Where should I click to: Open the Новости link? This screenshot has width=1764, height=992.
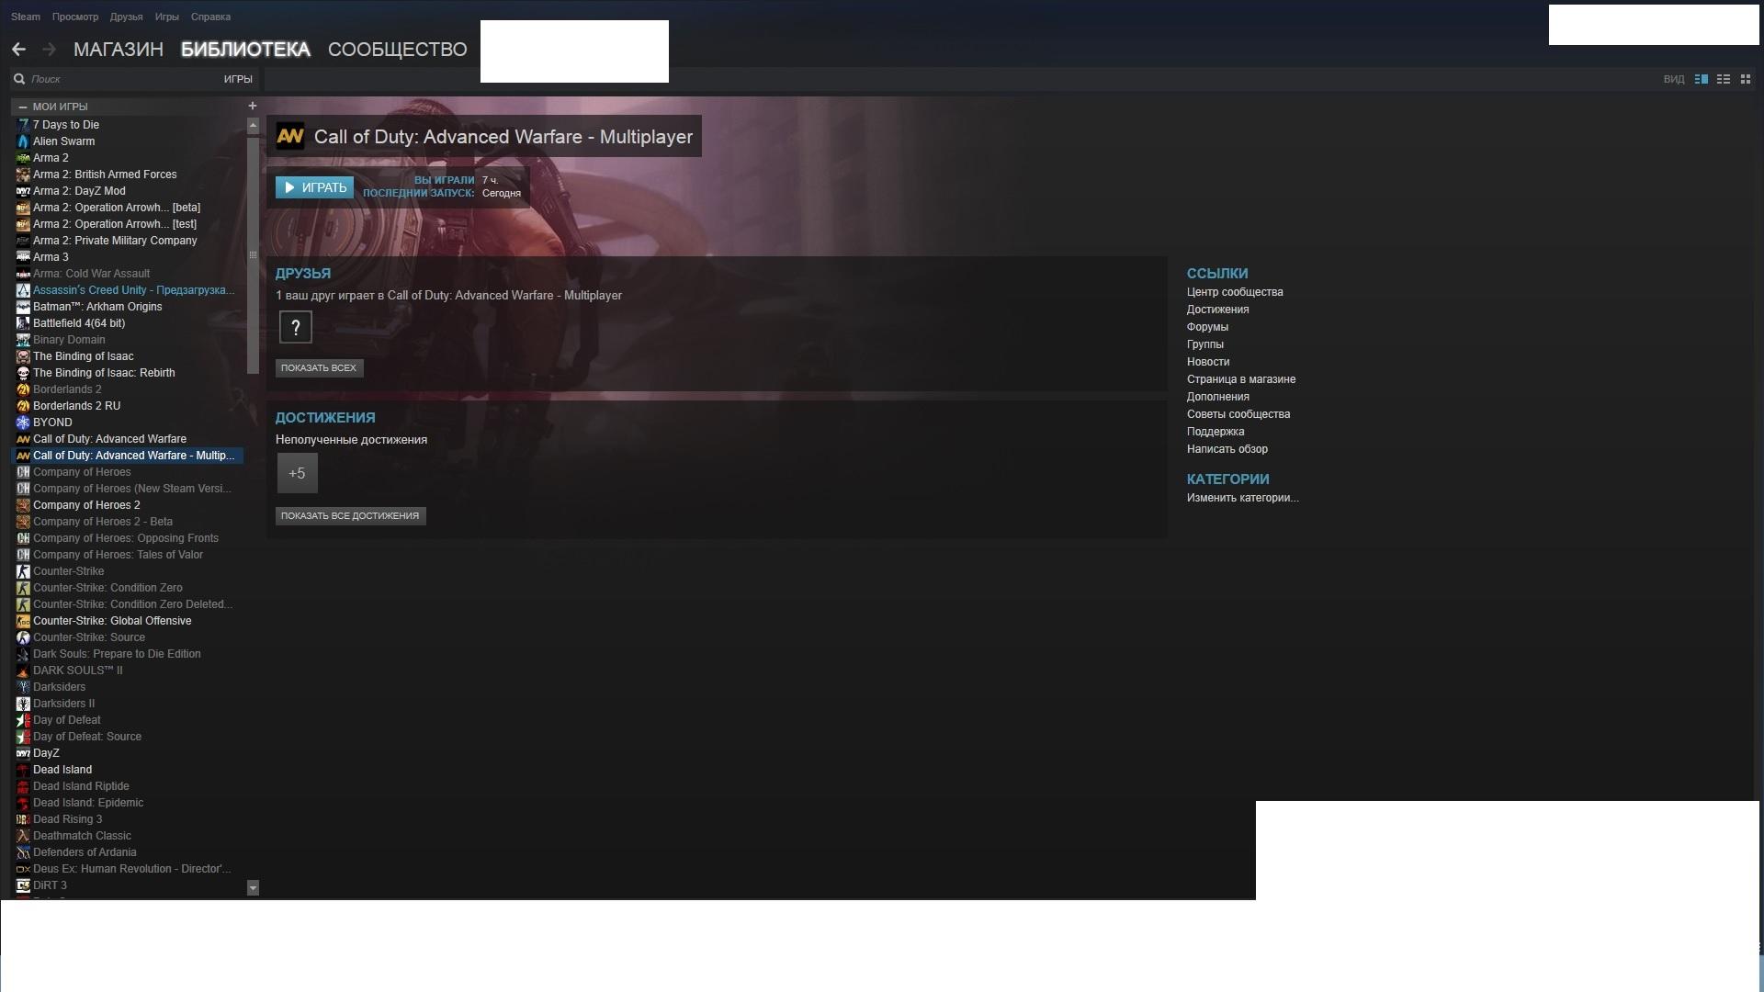(x=1207, y=362)
